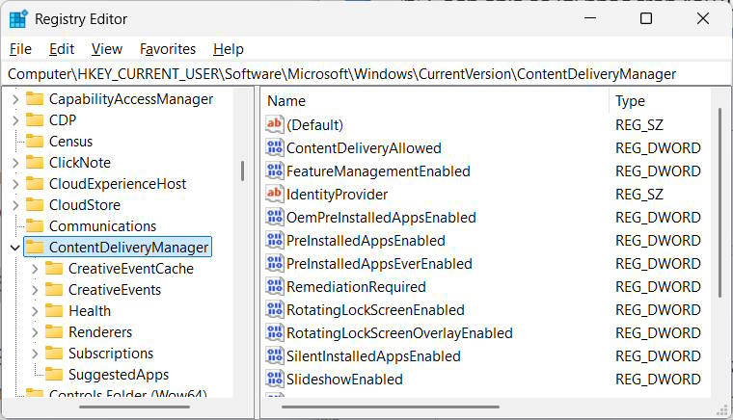
Task: Click the SuggestedApps folder icon
Action: coord(55,375)
